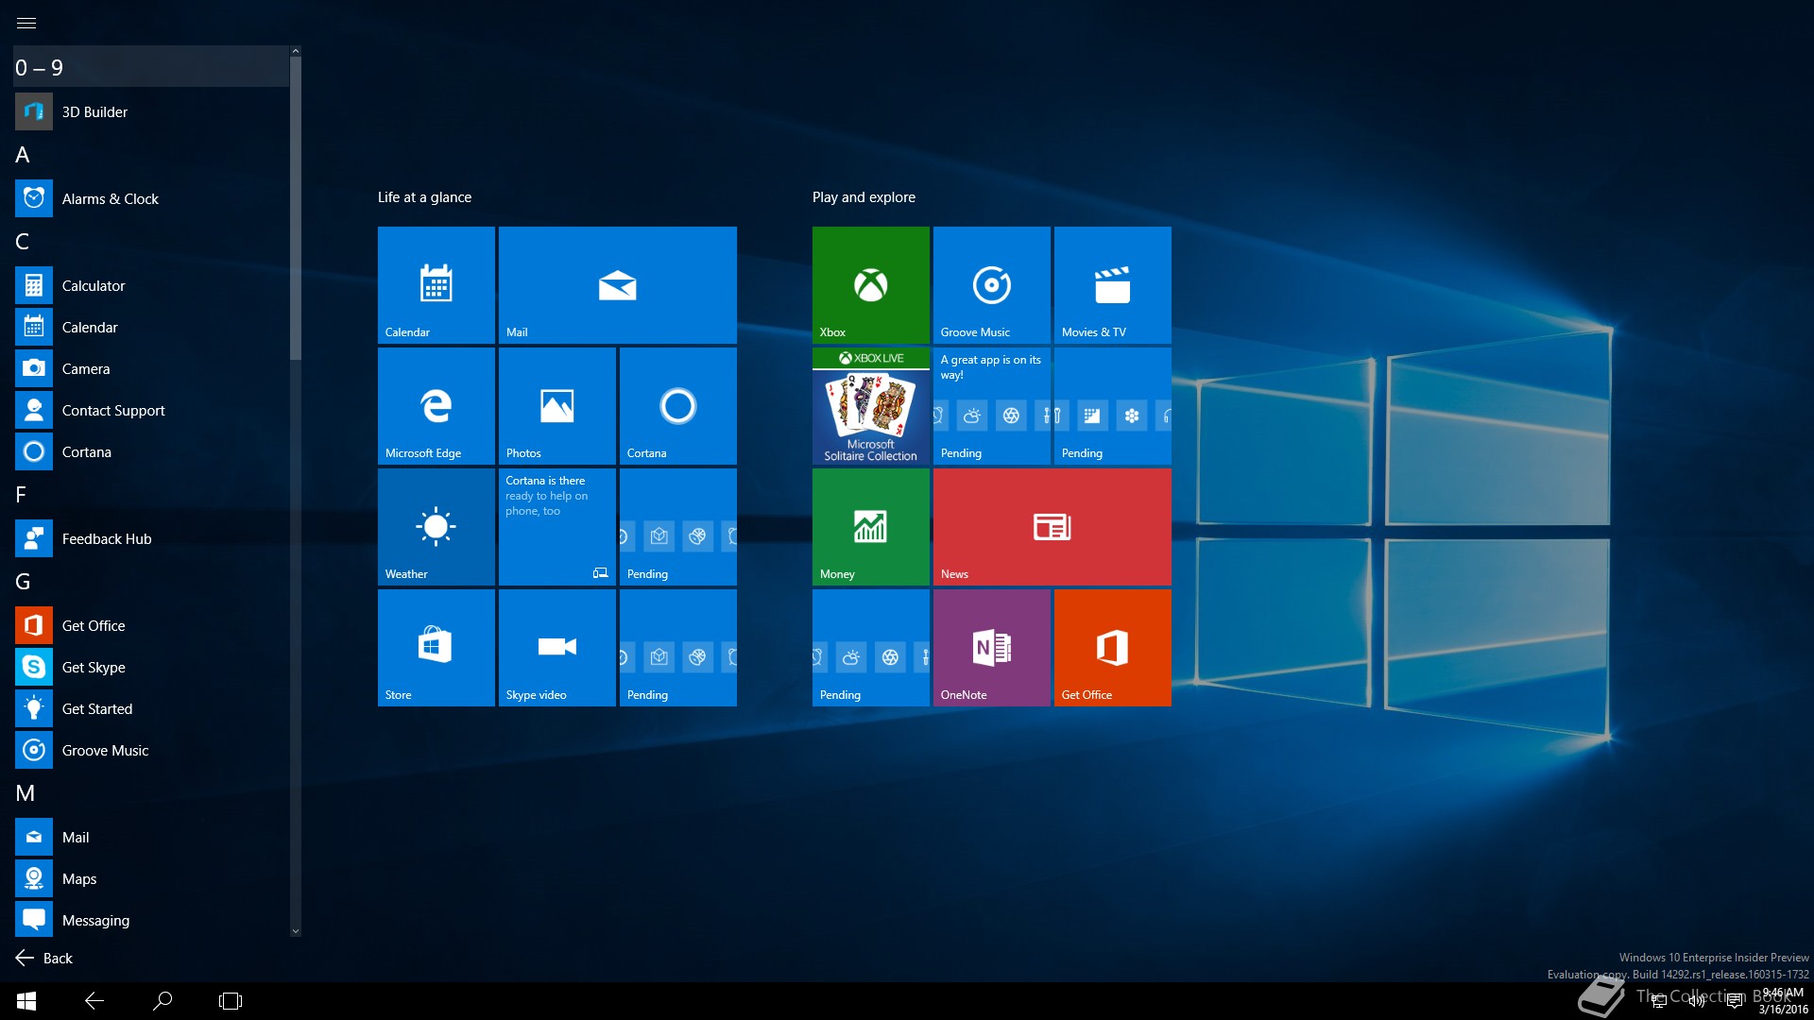Click the 'Cortana is there' tile

coord(557,527)
